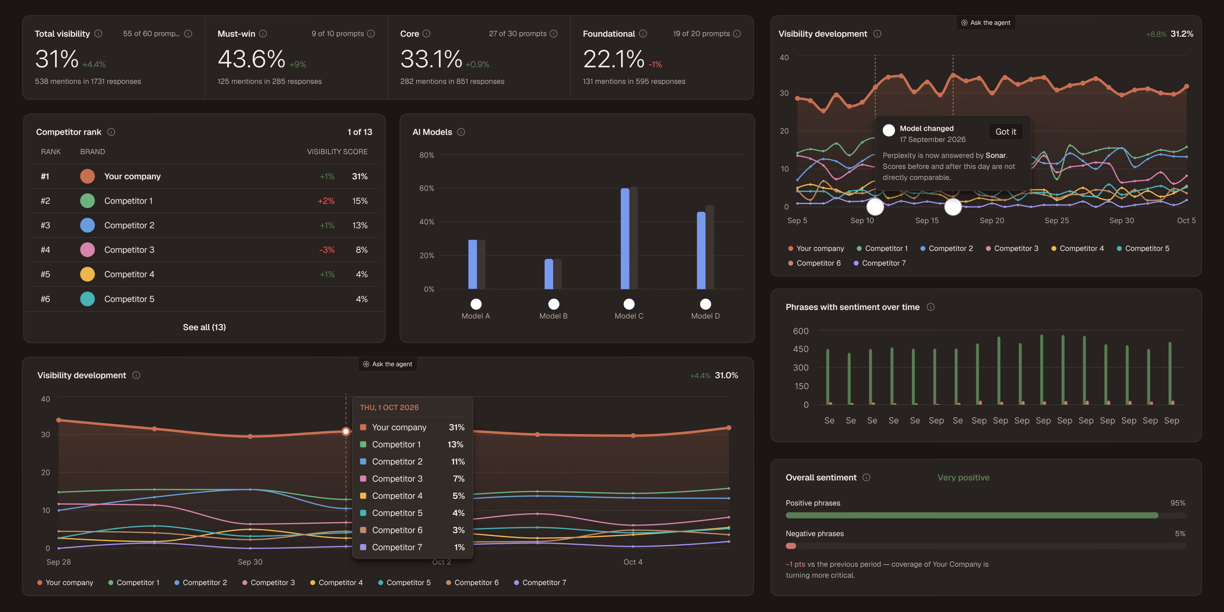Click the 31% Total visibility value
Image resolution: width=1224 pixels, height=612 pixels.
coord(57,60)
